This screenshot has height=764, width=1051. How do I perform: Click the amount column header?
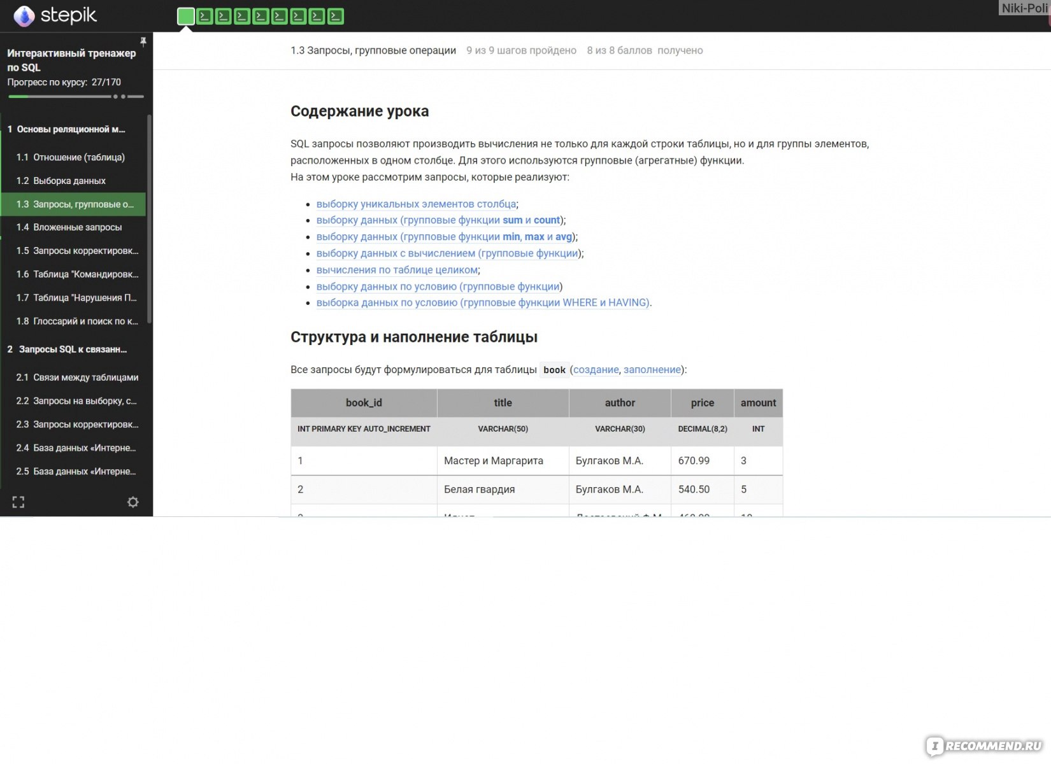coord(759,403)
